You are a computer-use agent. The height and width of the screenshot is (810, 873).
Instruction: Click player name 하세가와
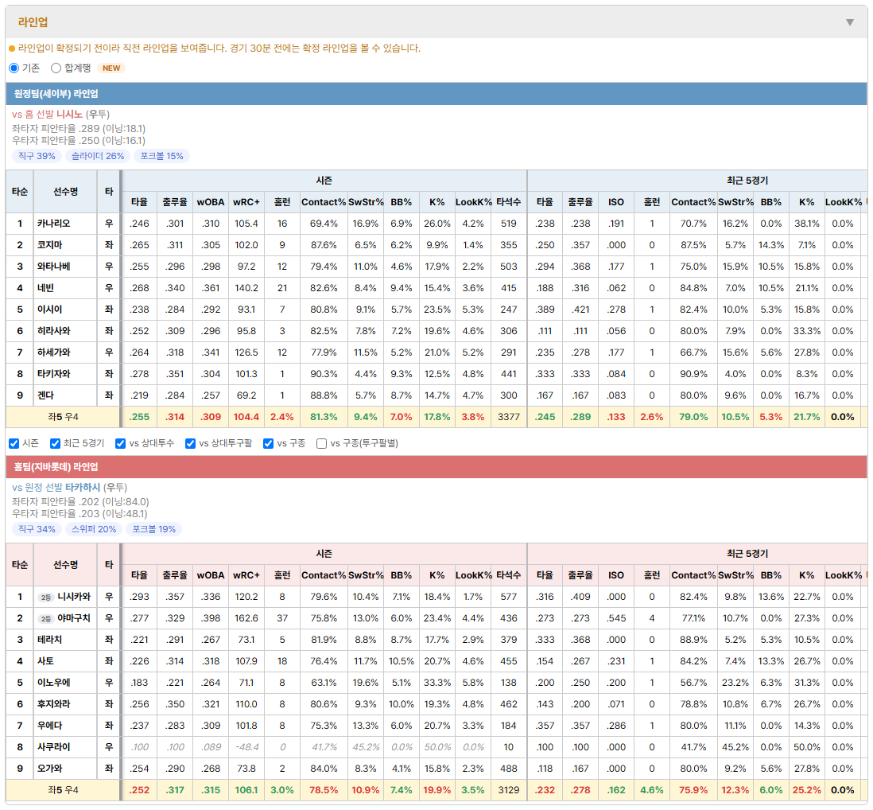pos(54,352)
